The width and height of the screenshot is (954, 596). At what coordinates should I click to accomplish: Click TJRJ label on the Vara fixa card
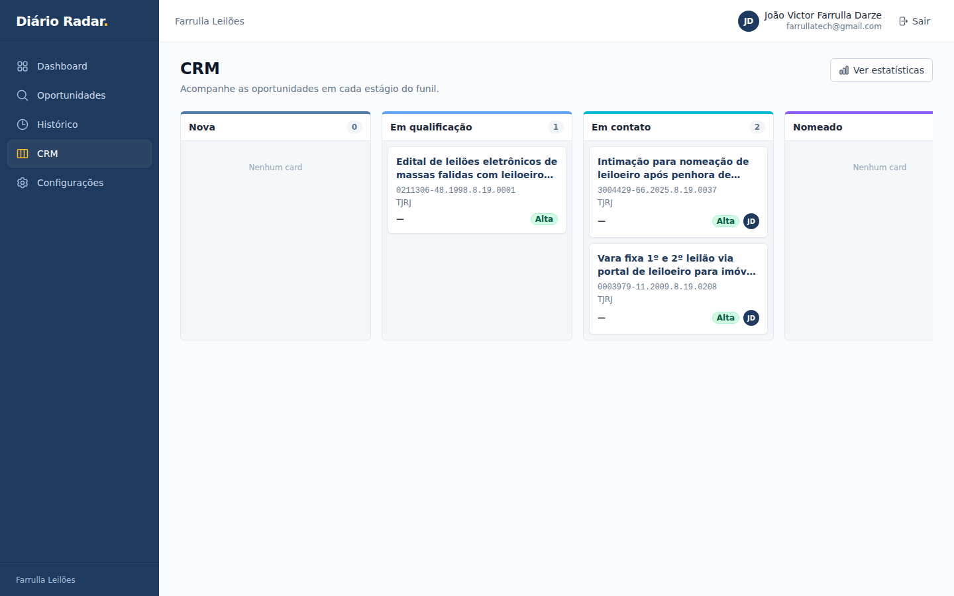[x=605, y=299]
